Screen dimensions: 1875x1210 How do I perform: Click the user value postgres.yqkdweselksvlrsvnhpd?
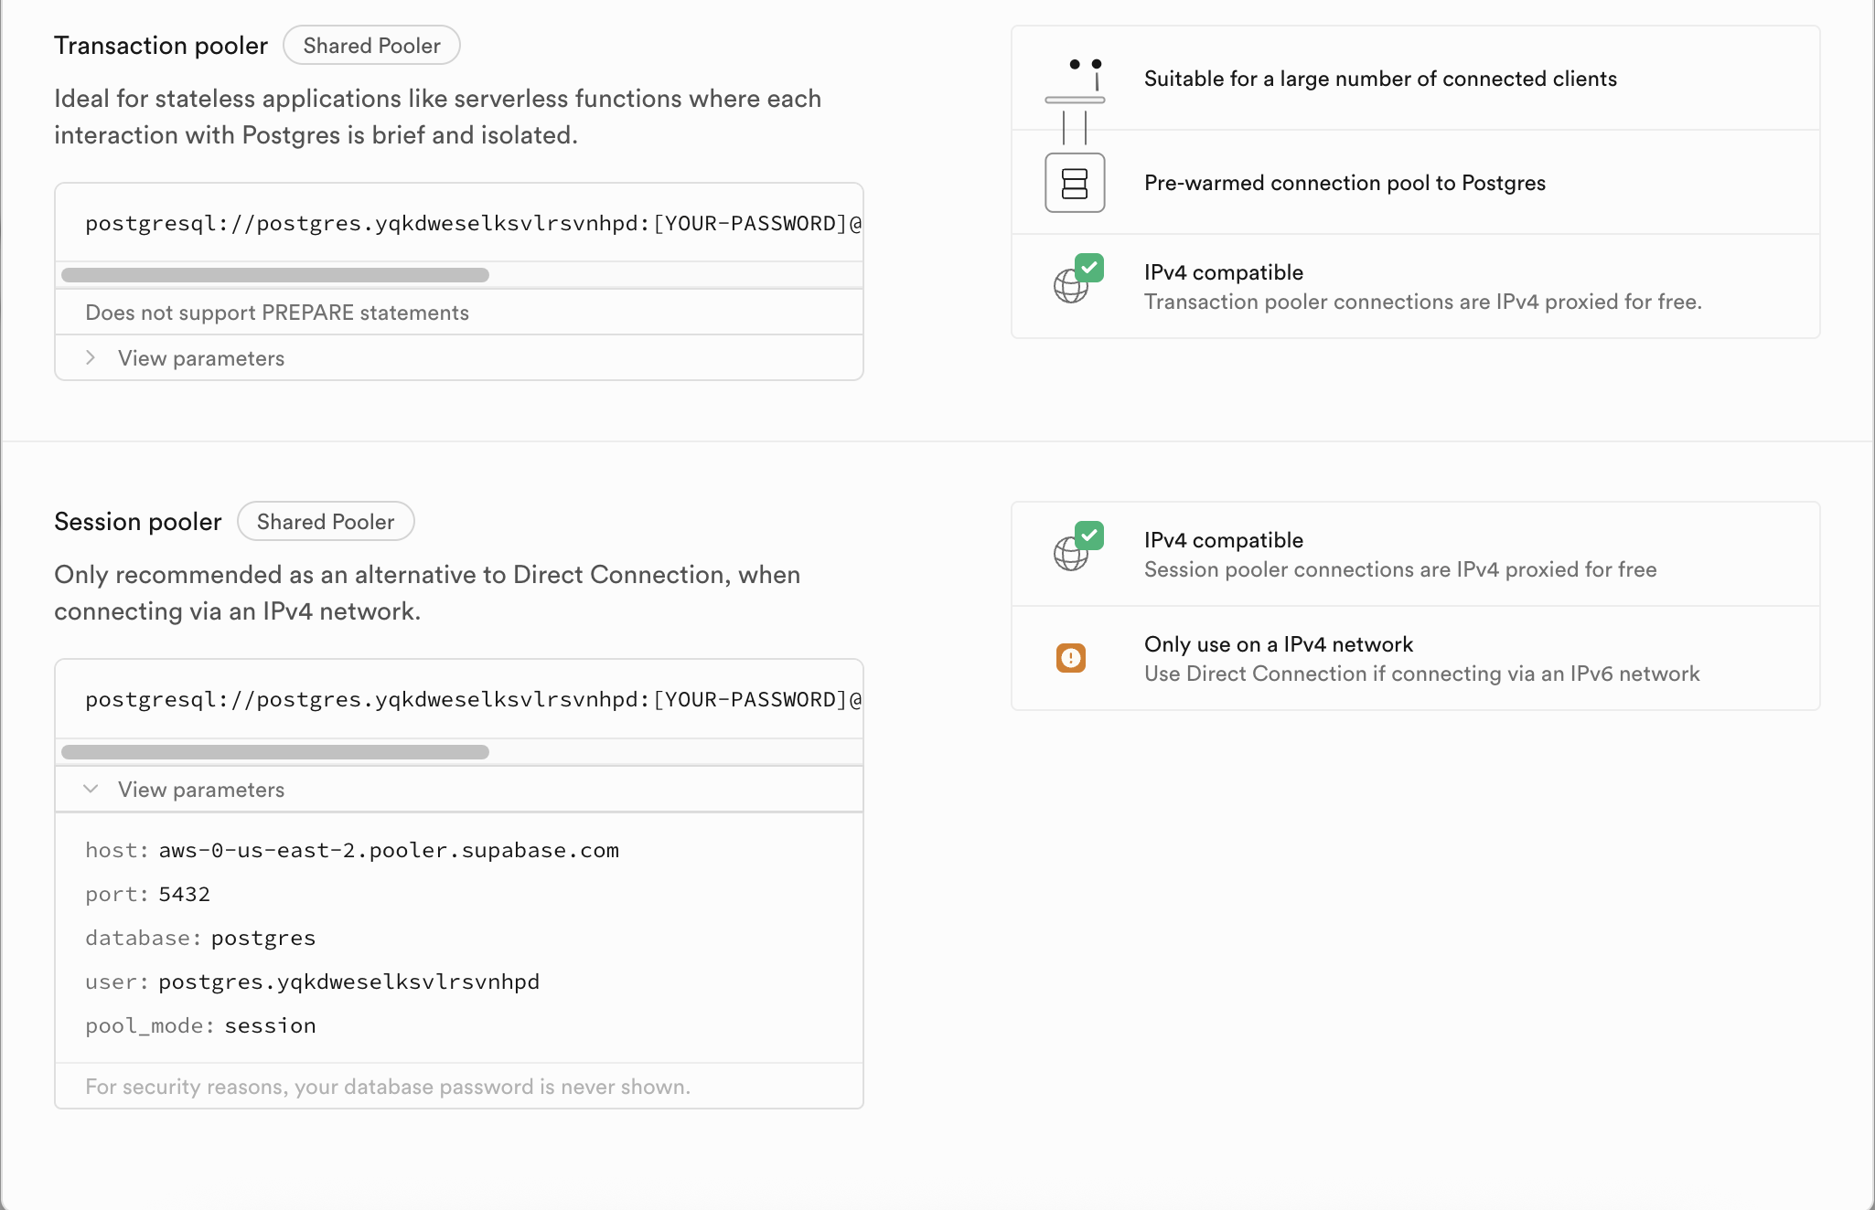coord(349,982)
